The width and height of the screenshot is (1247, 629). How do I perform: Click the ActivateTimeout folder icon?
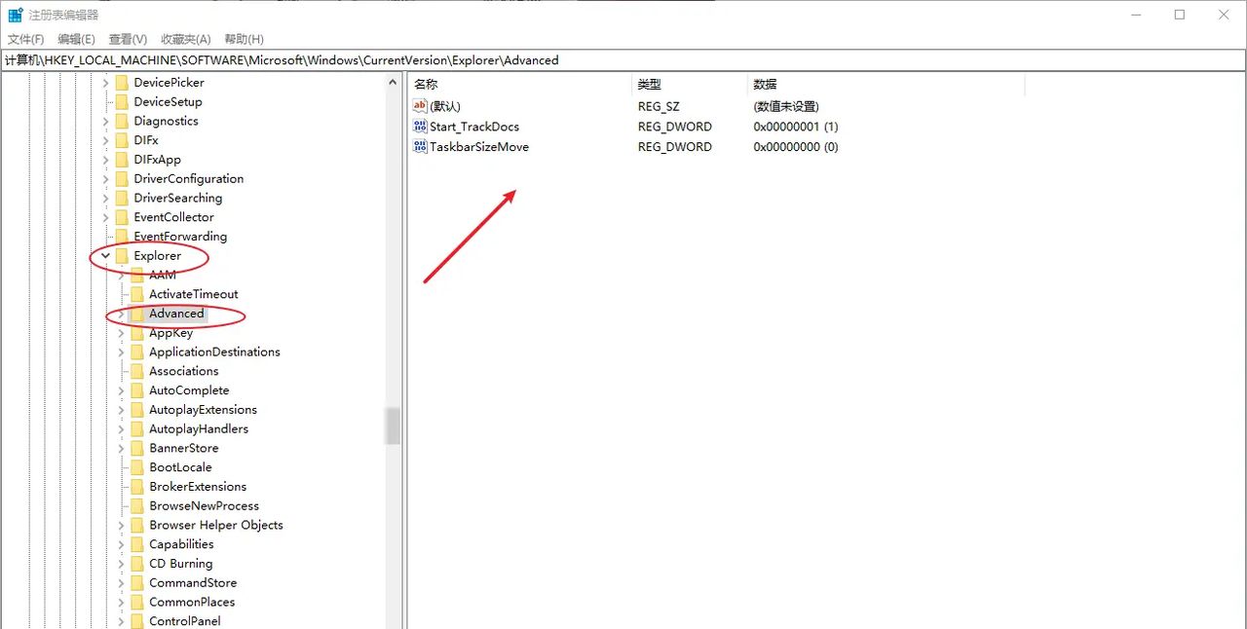[137, 294]
